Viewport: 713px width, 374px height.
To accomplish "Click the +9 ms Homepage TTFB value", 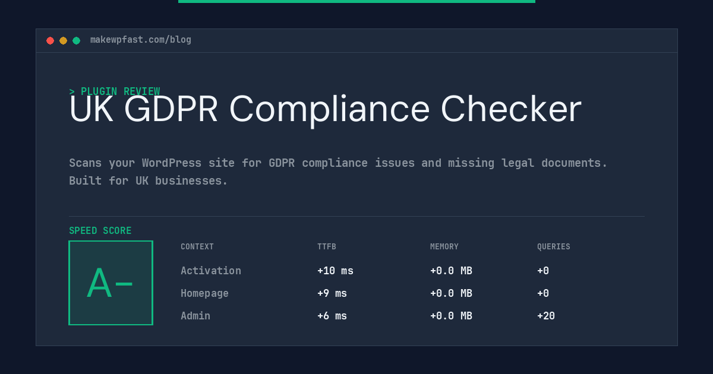I will click(332, 293).
